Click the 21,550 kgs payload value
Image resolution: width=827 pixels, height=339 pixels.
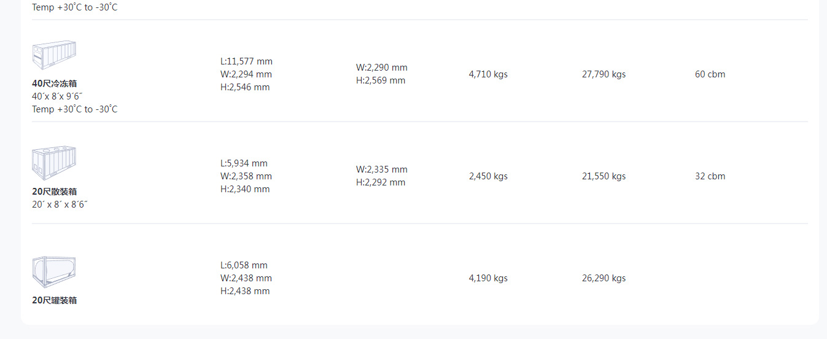click(604, 176)
